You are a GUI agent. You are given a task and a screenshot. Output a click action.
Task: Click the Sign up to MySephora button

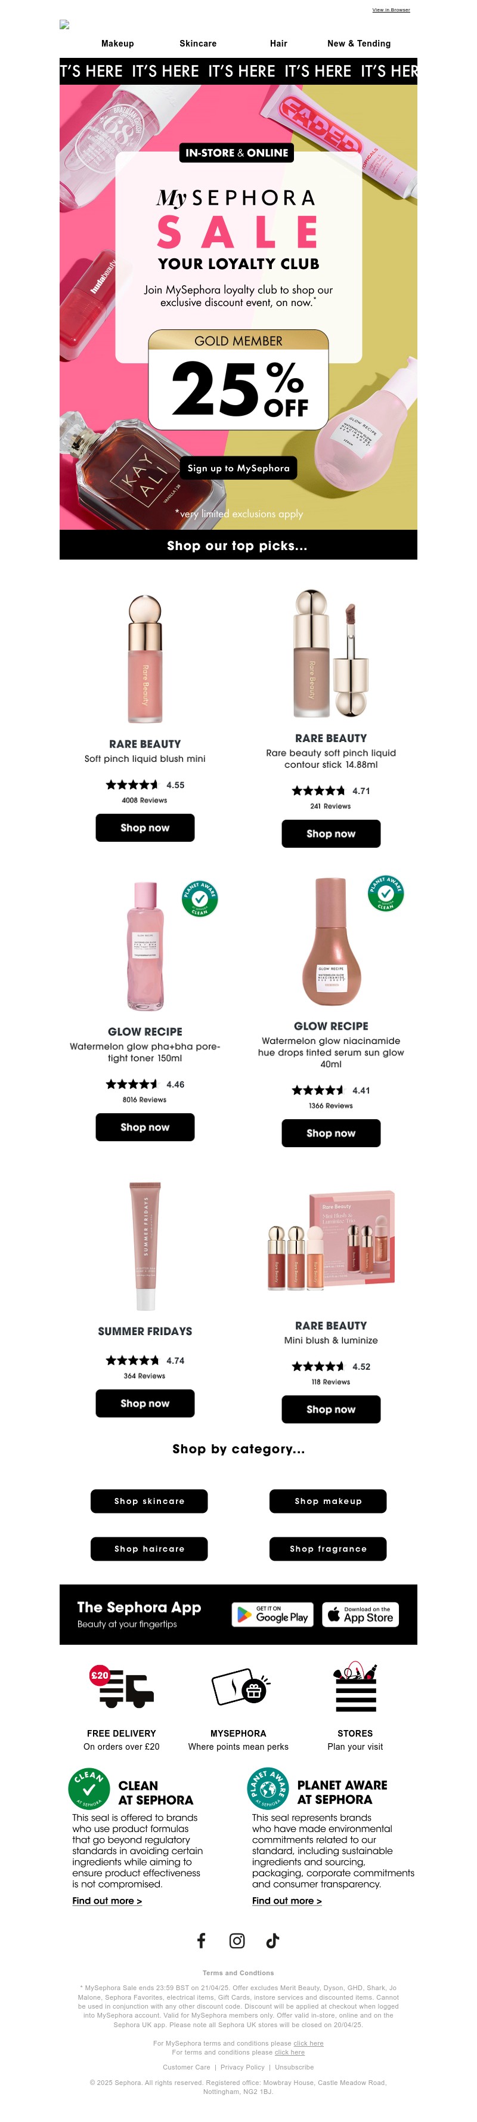(x=239, y=468)
